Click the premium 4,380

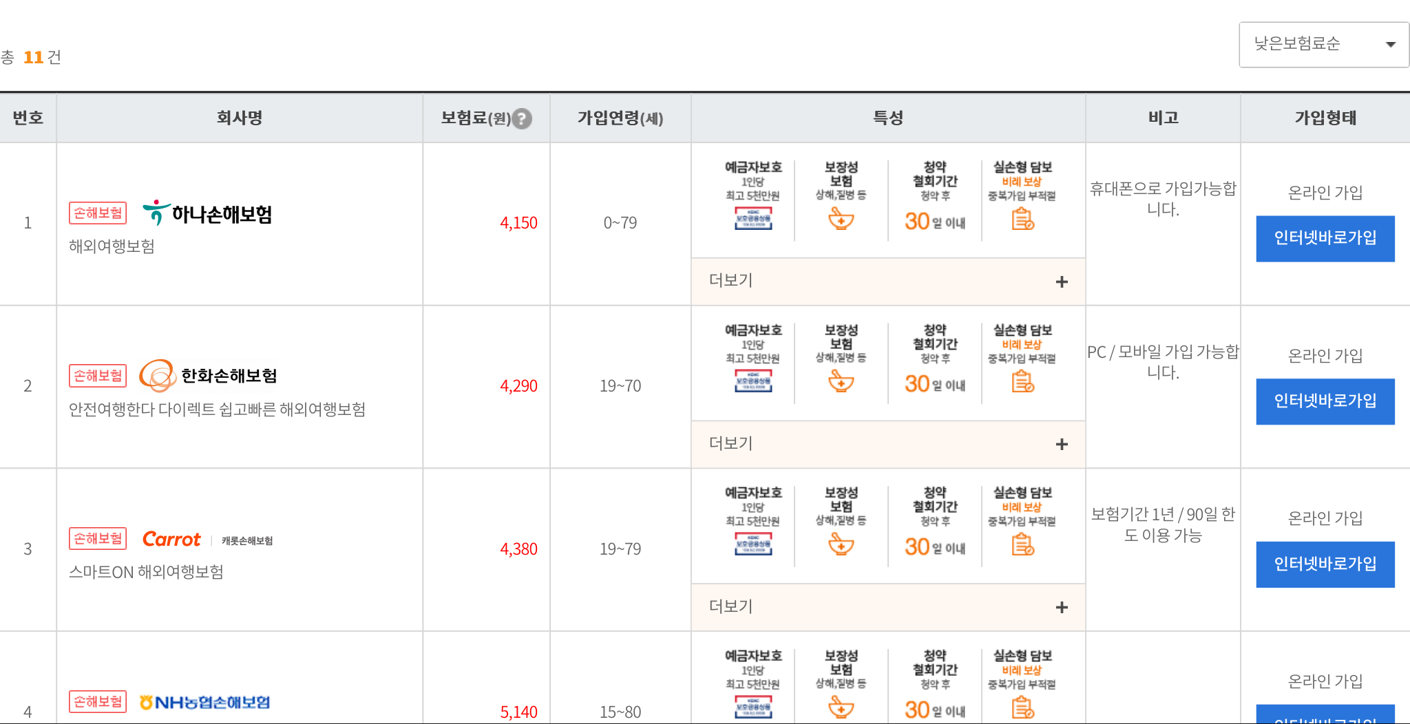[x=518, y=549]
